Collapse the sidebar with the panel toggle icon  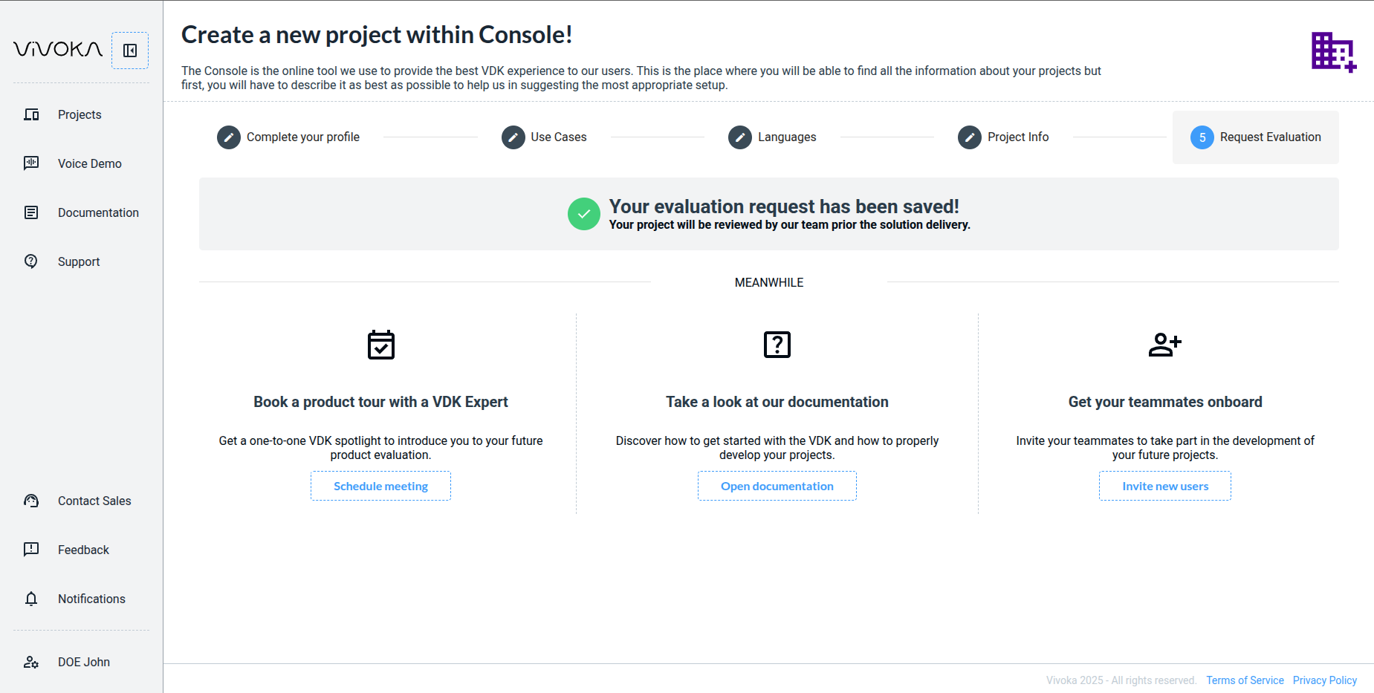point(130,51)
